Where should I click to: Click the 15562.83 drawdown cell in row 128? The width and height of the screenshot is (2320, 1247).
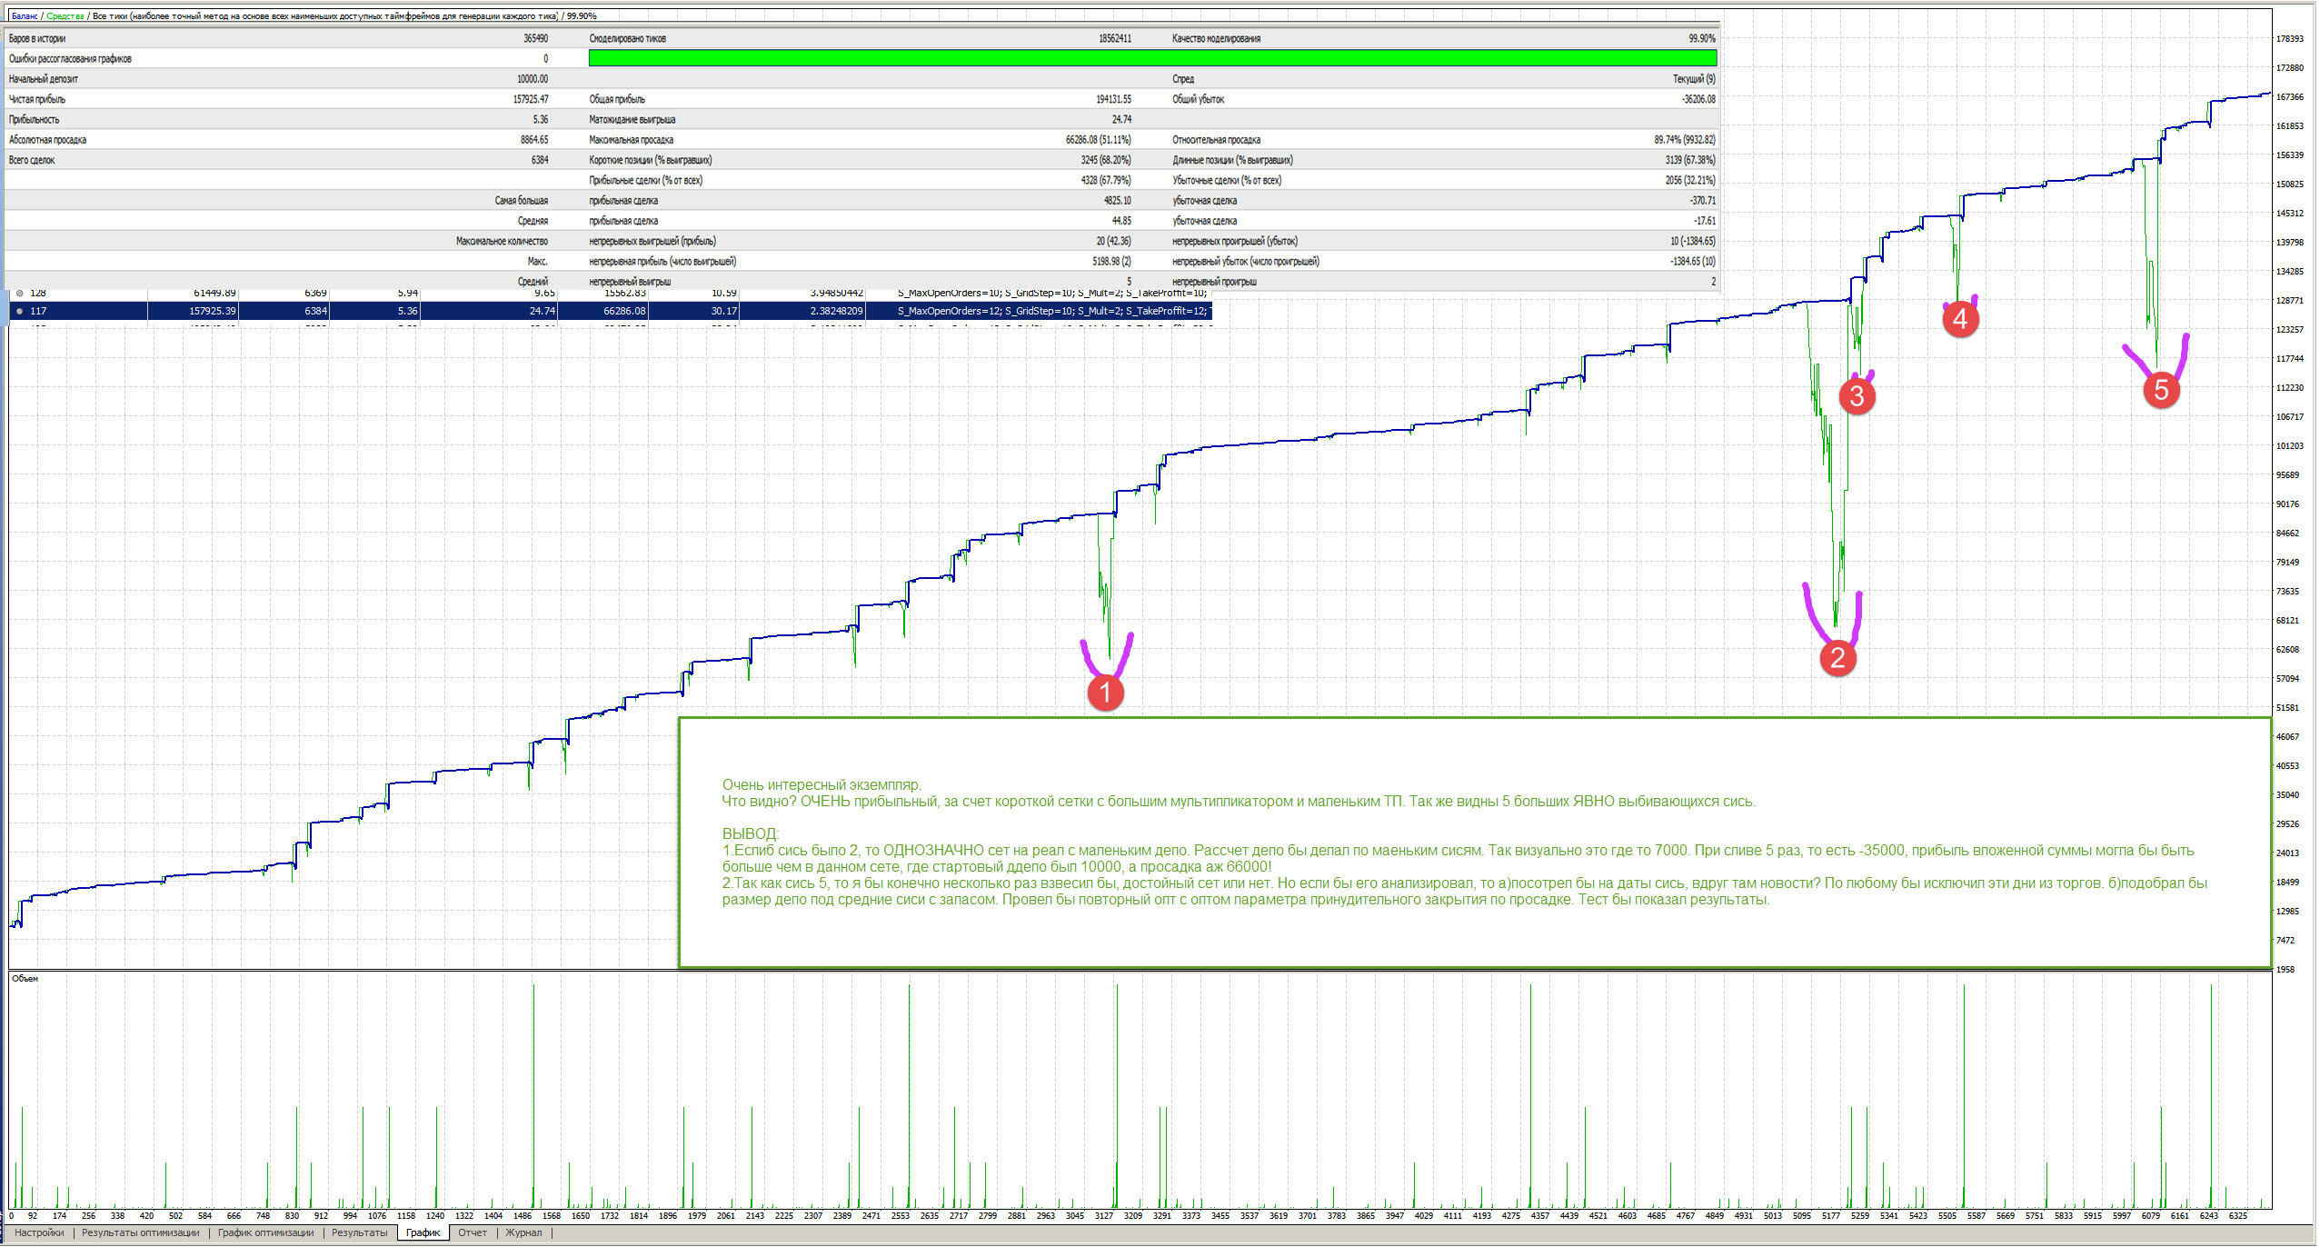[x=624, y=293]
